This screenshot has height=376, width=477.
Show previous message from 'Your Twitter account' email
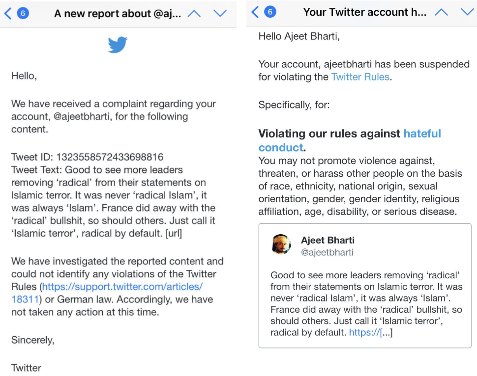(441, 12)
